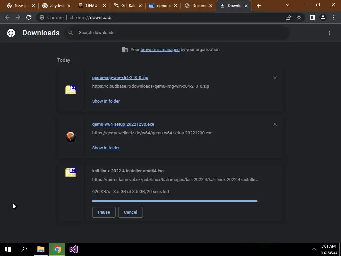This screenshot has width=341, height=256.
Task: Focus the Search downloads field
Action: coord(177,33)
